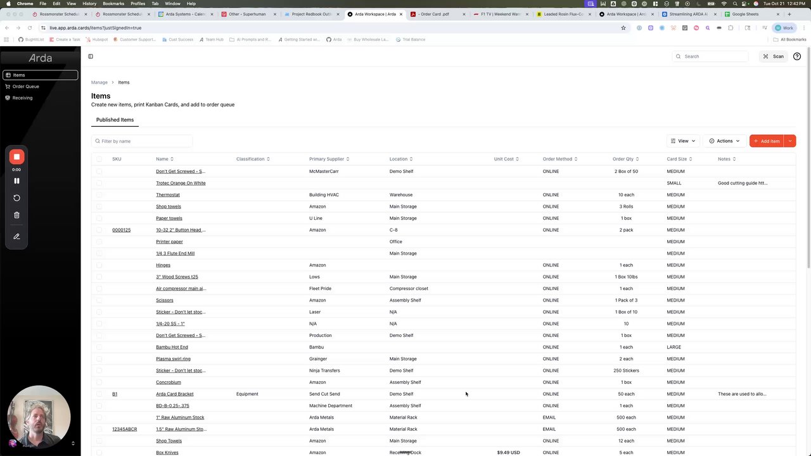811x456 pixels.
Task: Pause the recording in the recorder widget
Action: (x=16, y=180)
